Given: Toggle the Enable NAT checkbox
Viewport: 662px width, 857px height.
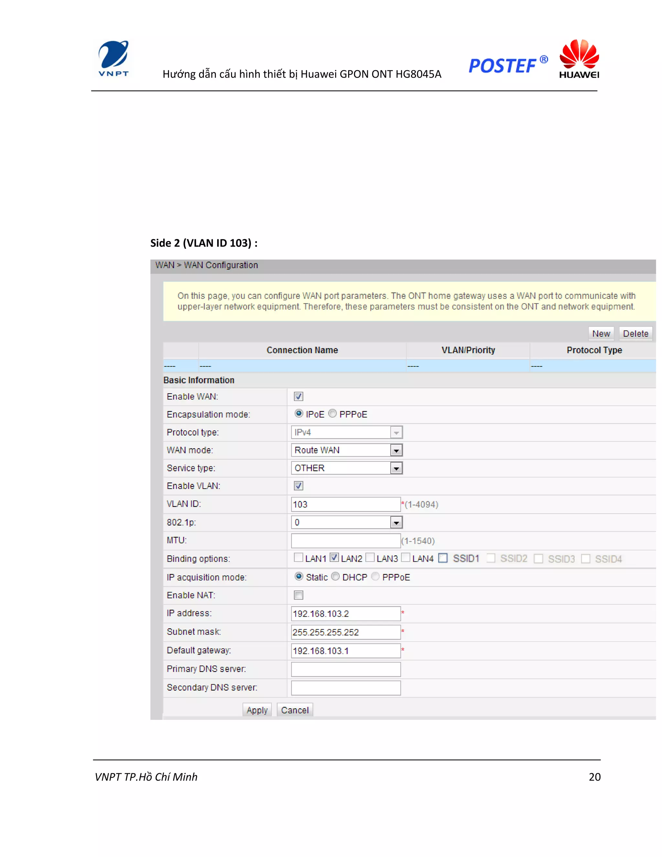Looking at the screenshot, I should click(298, 595).
